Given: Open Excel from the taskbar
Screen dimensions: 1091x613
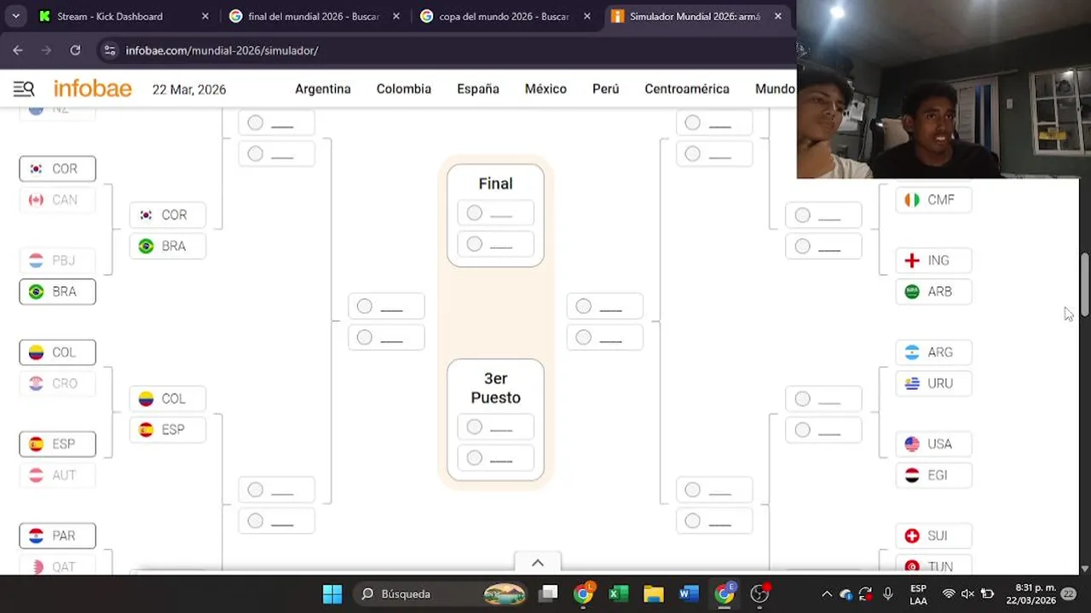Looking at the screenshot, I should (x=619, y=594).
